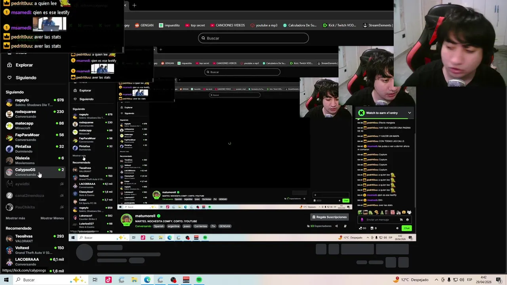Open the Calculadora De Su... bookmark
Viewport: 507px width, 285px height.
[300, 25]
